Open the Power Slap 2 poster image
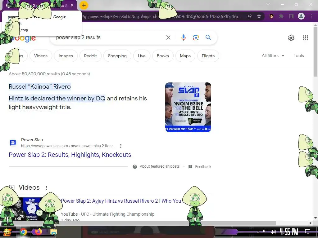The width and height of the screenshot is (318, 238). 188,107
